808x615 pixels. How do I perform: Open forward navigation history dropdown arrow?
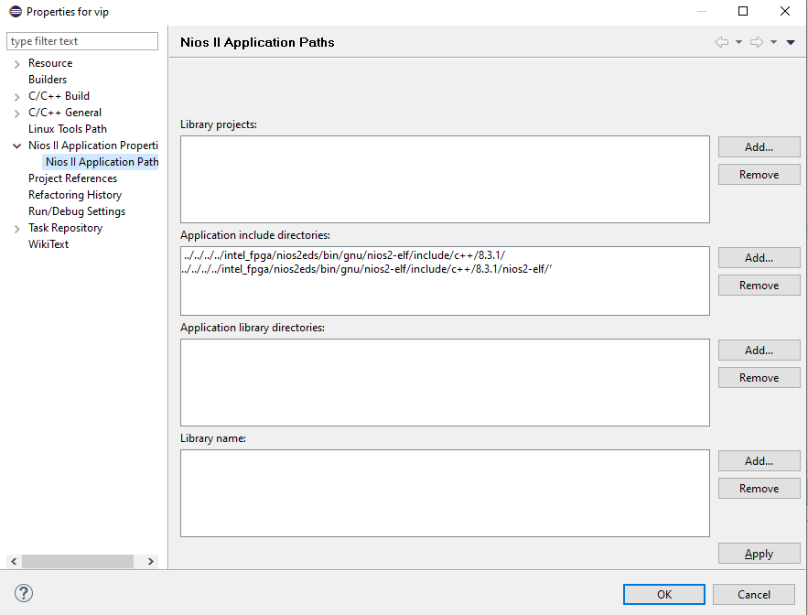[773, 42]
